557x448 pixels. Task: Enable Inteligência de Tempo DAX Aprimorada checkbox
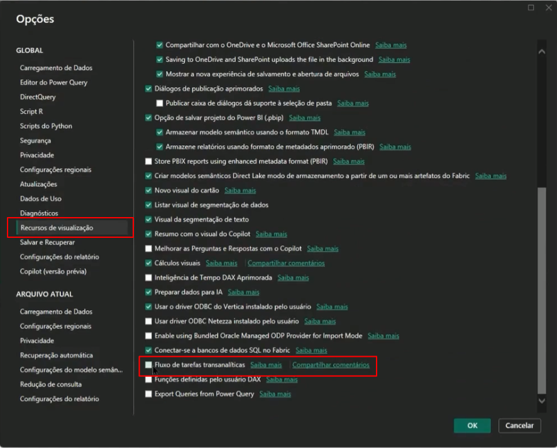pos(148,277)
